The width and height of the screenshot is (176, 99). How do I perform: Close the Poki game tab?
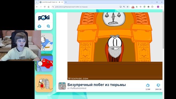tap(62, 2)
